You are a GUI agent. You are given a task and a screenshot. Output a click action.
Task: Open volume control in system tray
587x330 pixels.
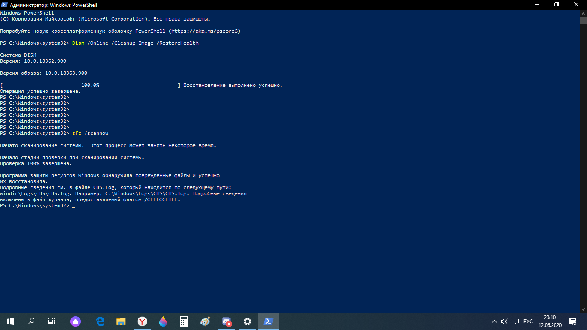(504, 321)
